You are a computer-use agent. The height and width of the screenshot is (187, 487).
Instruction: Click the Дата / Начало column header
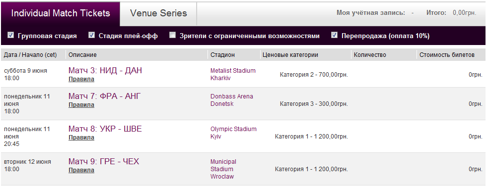point(30,55)
